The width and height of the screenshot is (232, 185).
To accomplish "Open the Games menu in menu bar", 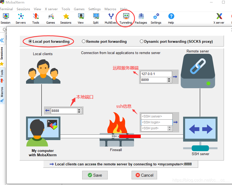I will tap(79, 9).
